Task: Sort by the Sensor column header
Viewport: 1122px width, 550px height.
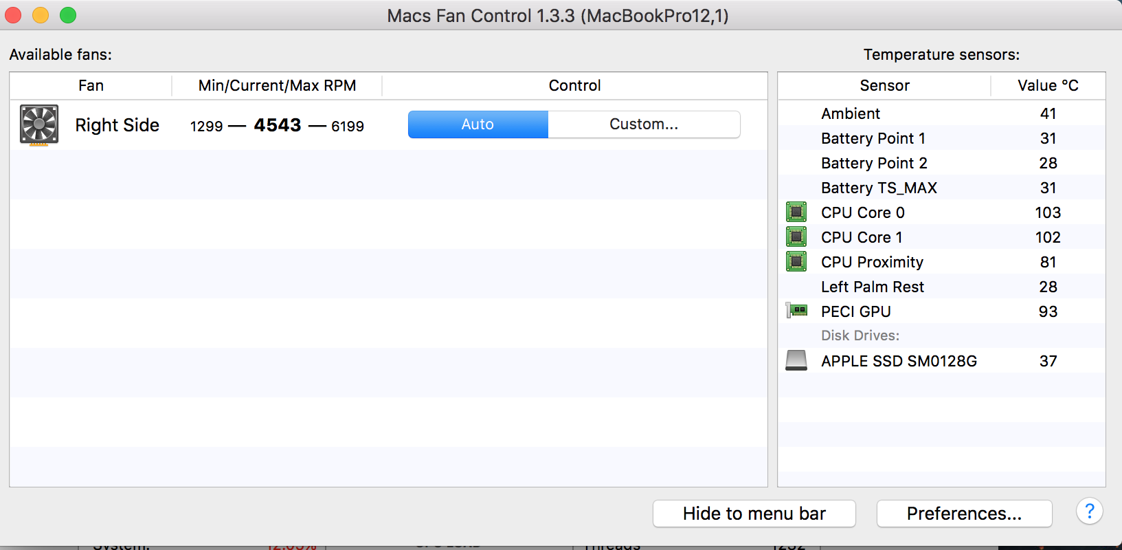Action: (884, 85)
